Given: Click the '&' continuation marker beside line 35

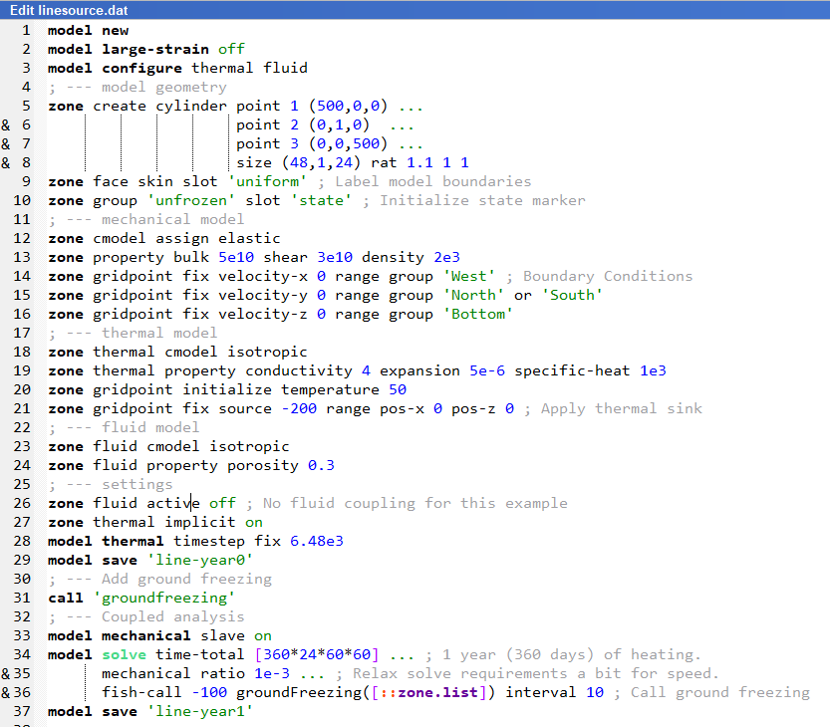Looking at the screenshot, I should 5,673.
